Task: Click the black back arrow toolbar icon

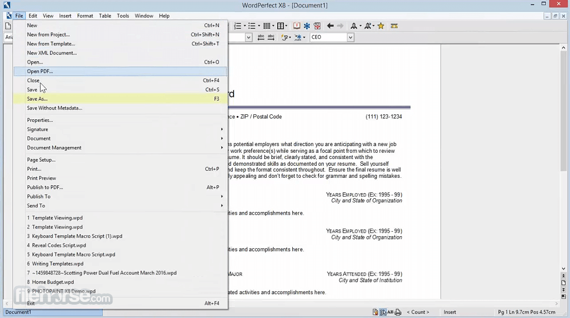Action: [x=330, y=26]
